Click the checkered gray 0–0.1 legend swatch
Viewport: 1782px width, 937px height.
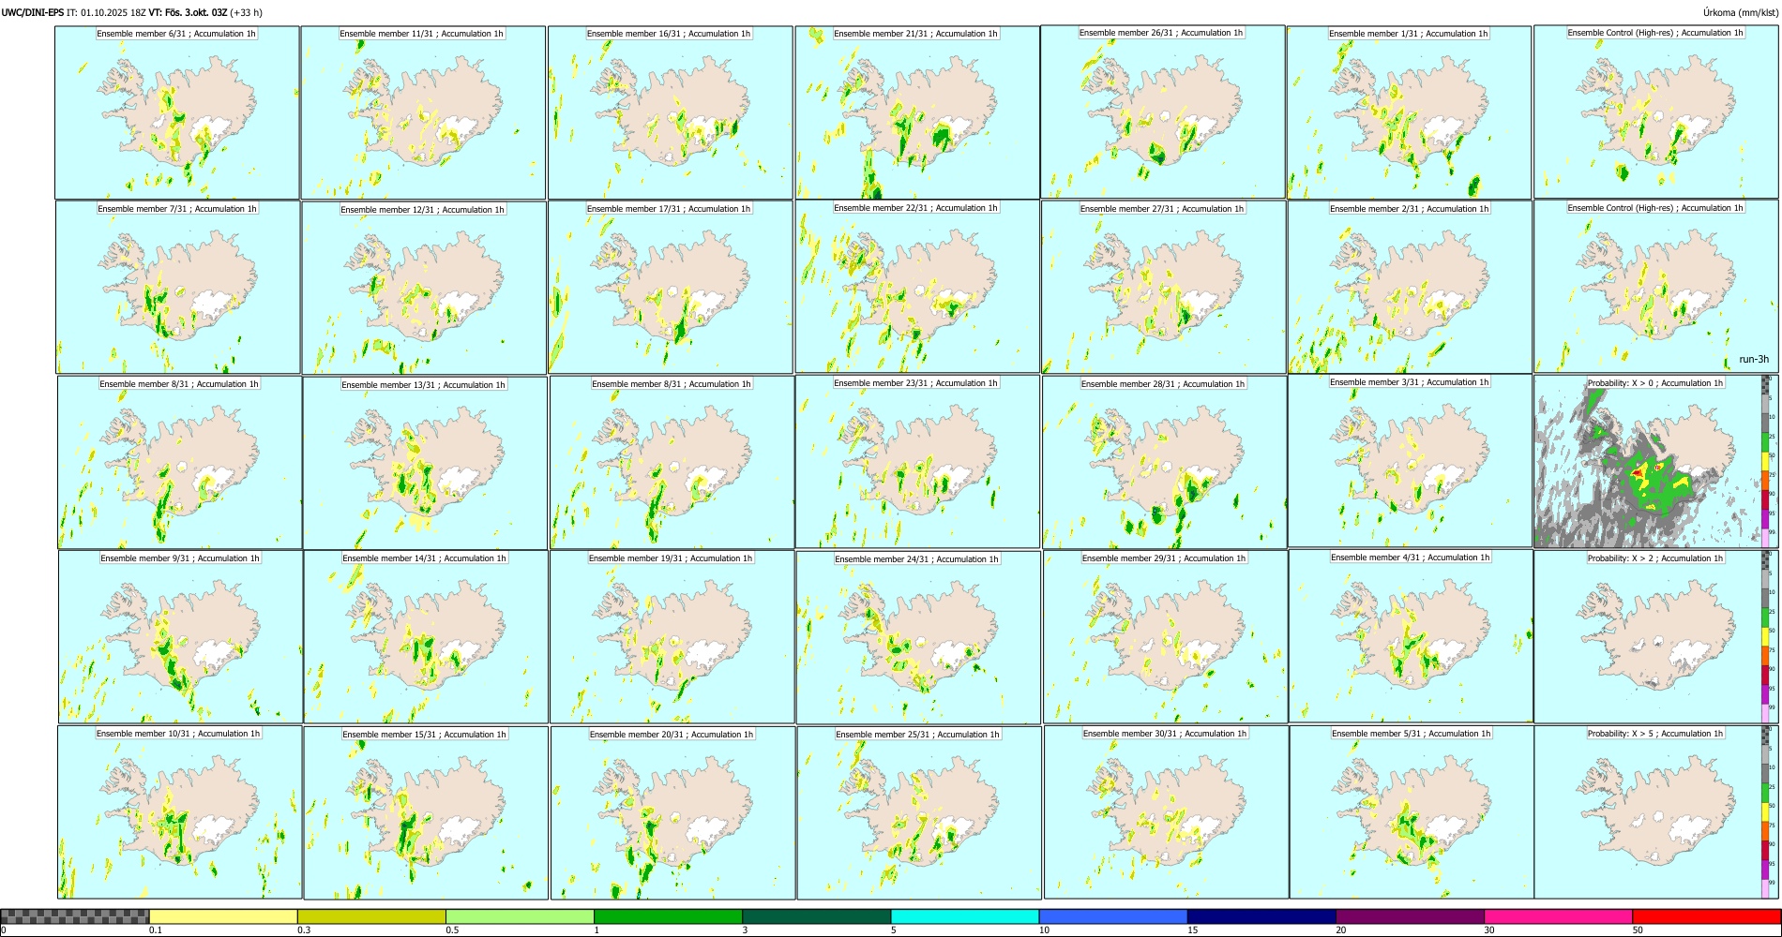75,916
